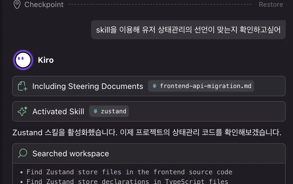Screen dimensions: 293x184
Task: Select the Korean user message bubble
Action: click(188, 30)
